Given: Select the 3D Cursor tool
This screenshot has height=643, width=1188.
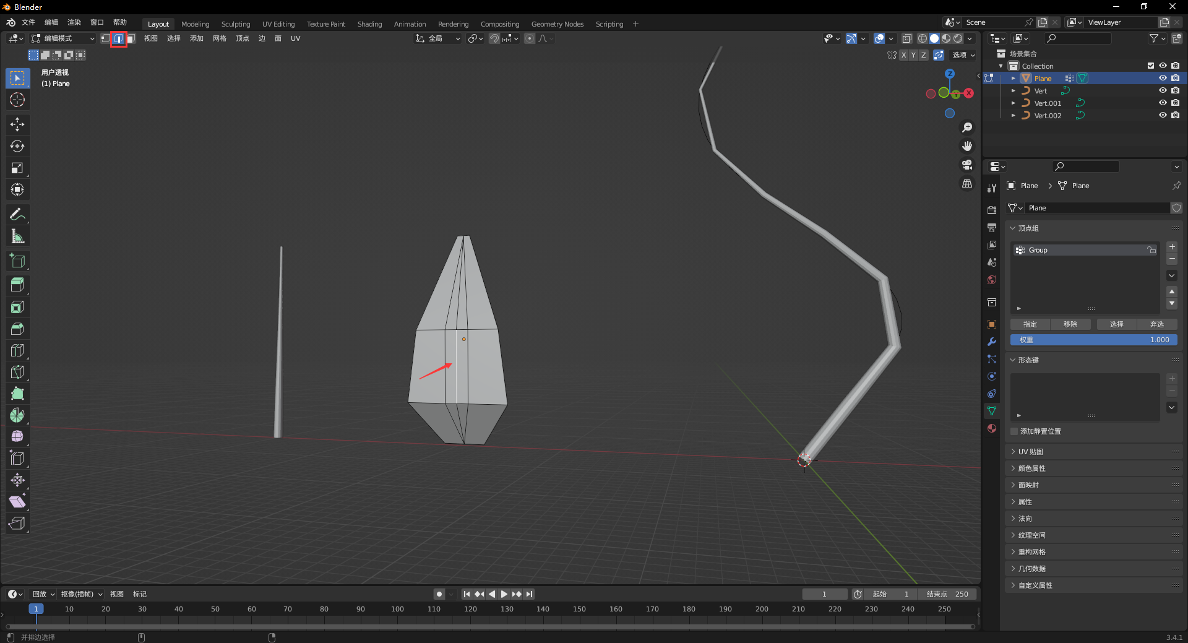Looking at the screenshot, I should (17, 100).
